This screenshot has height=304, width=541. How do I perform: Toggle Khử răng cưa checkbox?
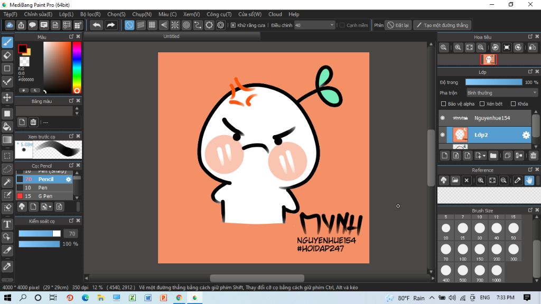pos(233,25)
